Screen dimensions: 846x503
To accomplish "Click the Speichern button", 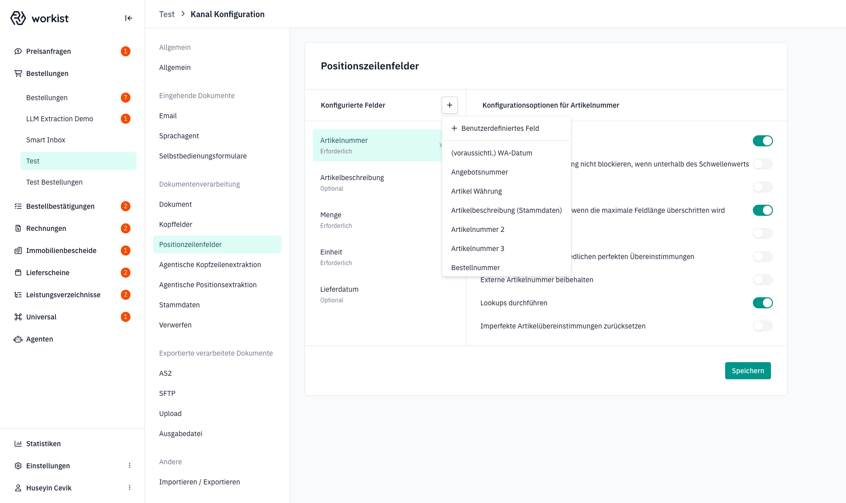I will coord(748,371).
